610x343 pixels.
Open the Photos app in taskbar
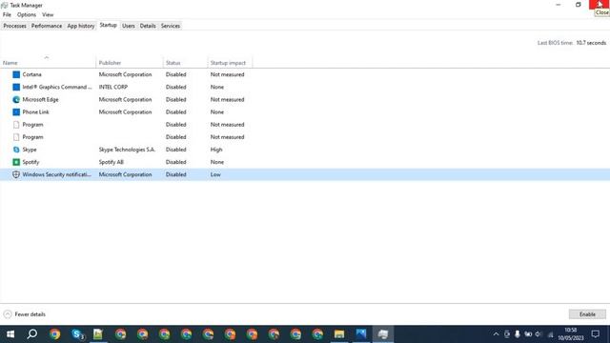click(x=361, y=334)
